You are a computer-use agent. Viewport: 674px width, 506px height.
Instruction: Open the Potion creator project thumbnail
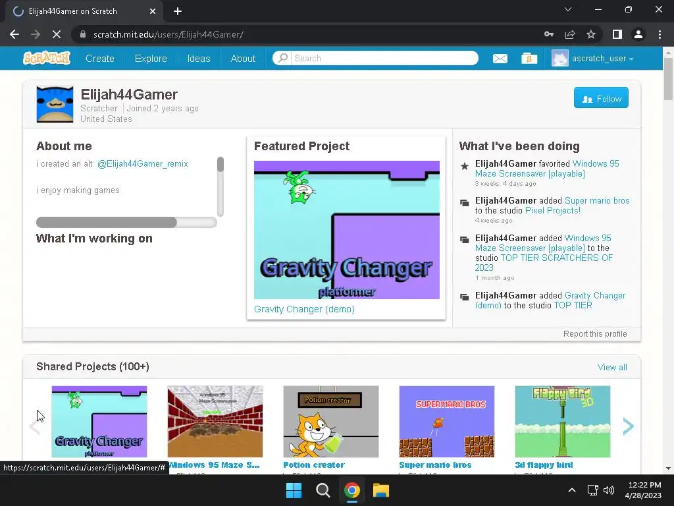point(331,422)
